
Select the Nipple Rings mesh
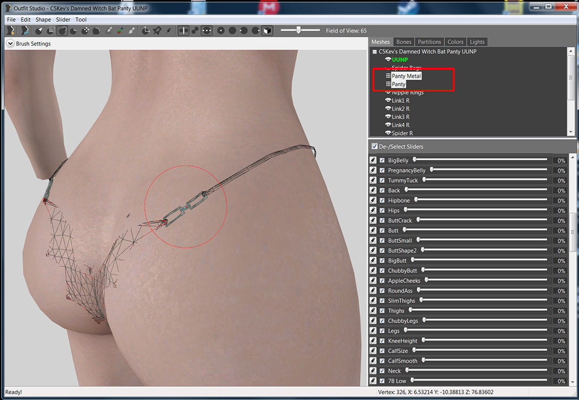point(408,92)
